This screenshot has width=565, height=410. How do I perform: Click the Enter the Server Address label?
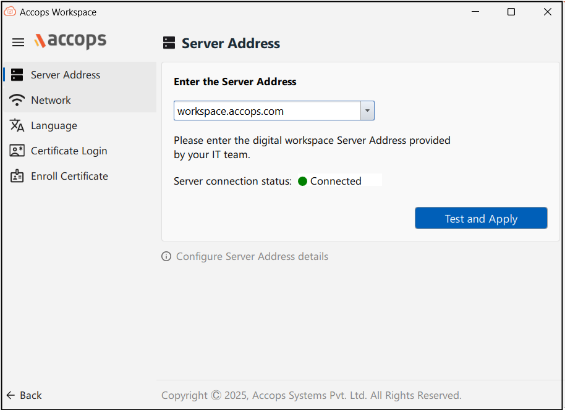point(235,82)
